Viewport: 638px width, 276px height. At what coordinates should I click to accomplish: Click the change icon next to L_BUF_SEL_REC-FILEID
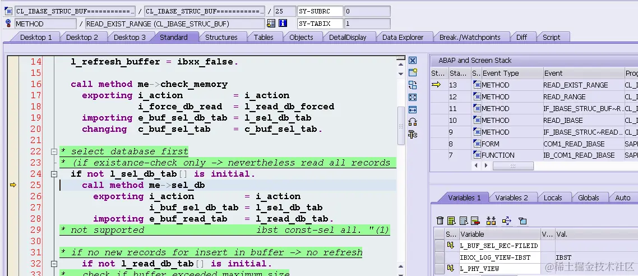click(450, 246)
